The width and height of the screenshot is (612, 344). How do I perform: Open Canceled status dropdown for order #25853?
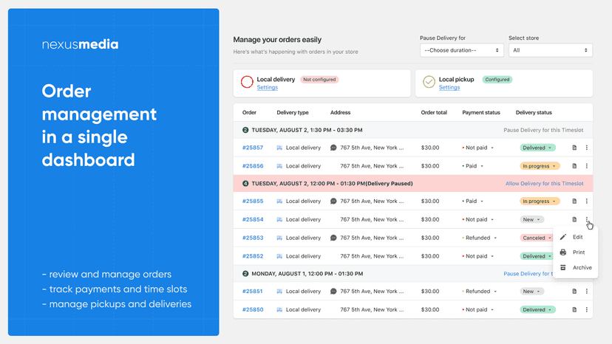pos(537,238)
